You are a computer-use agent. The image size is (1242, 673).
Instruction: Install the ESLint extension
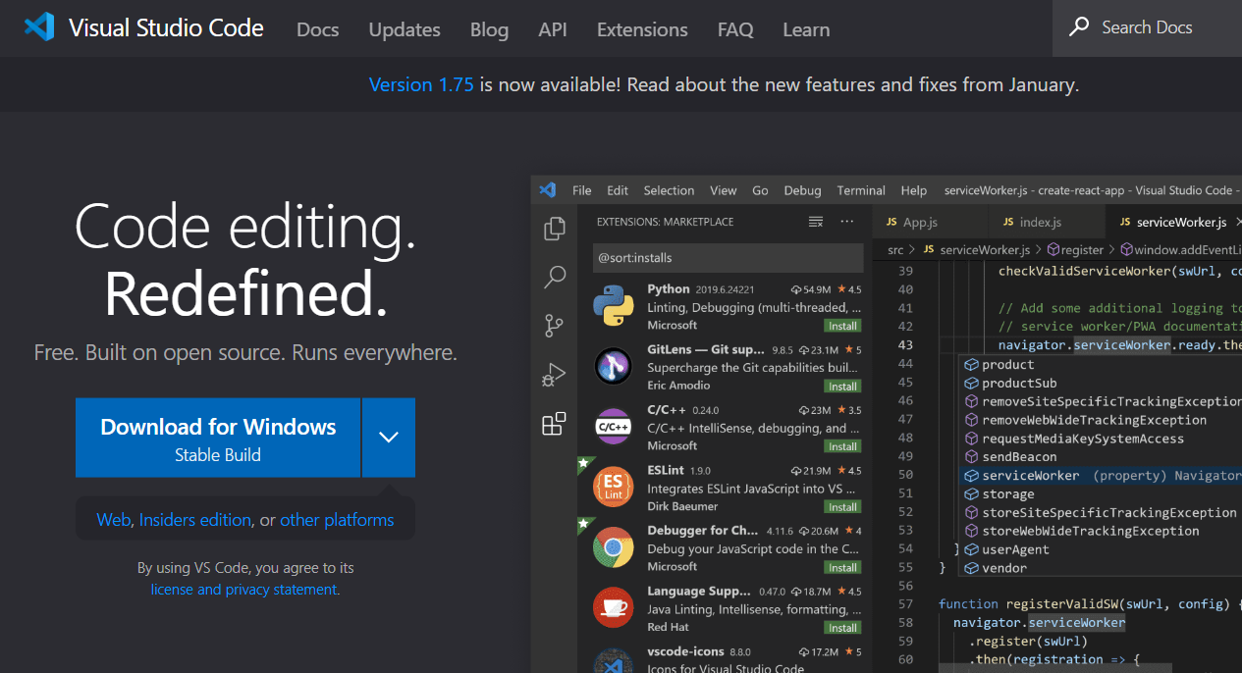click(x=842, y=507)
